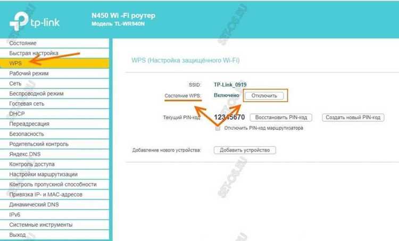Image resolution: width=399 pixels, height=241 pixels.
Task: Open Рабочий режим section
Action: 54,73
